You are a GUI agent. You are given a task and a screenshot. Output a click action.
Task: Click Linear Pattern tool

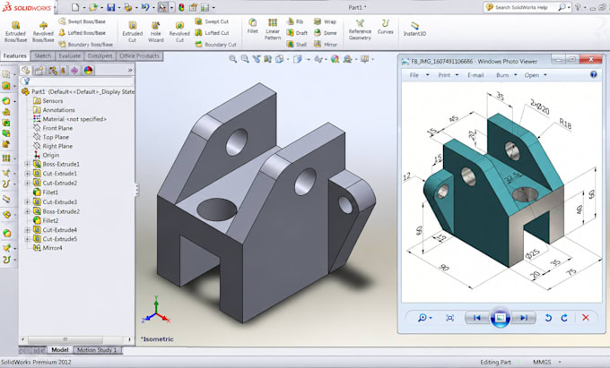273,29
